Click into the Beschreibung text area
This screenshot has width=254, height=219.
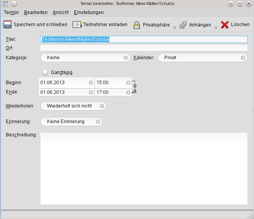[x=144, y=169]
